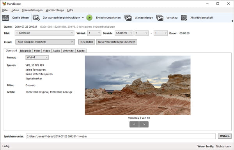The image size is (234, 150).
Task: Click the Vorschau 2 von 10 label
Action: [139, 118]
